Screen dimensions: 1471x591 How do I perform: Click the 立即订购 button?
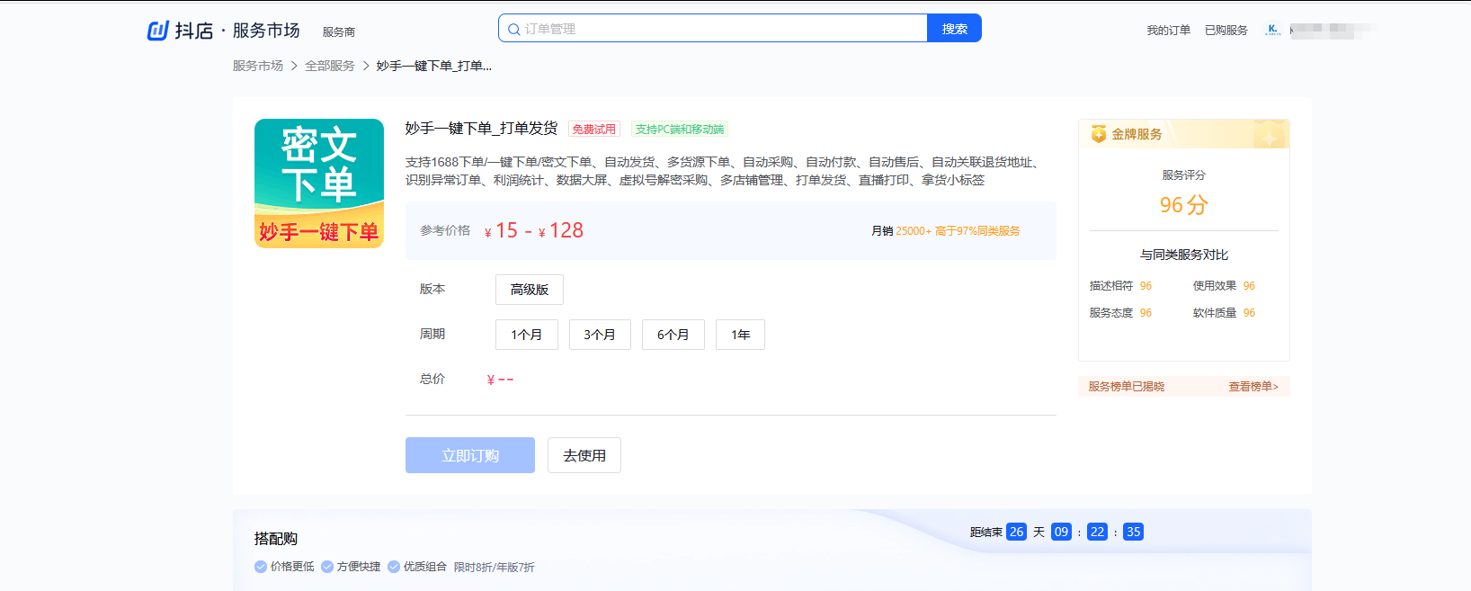(x=470, y=455)
